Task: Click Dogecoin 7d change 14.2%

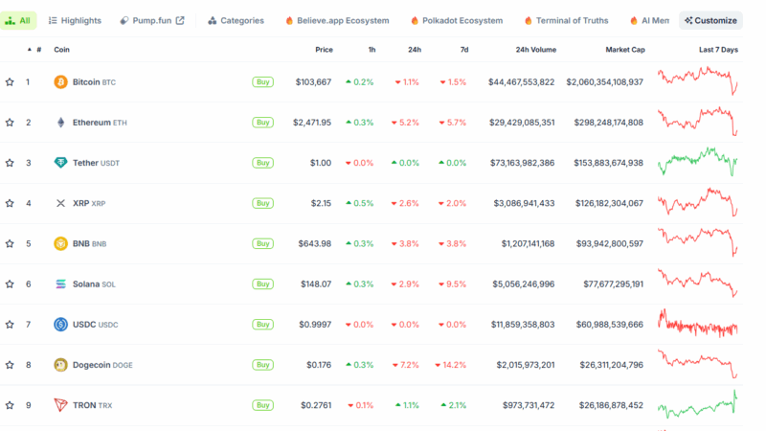Action: point(450,365)
